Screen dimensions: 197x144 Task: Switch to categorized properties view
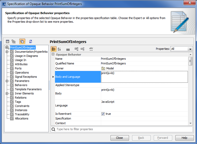click(x=53, y=49)
